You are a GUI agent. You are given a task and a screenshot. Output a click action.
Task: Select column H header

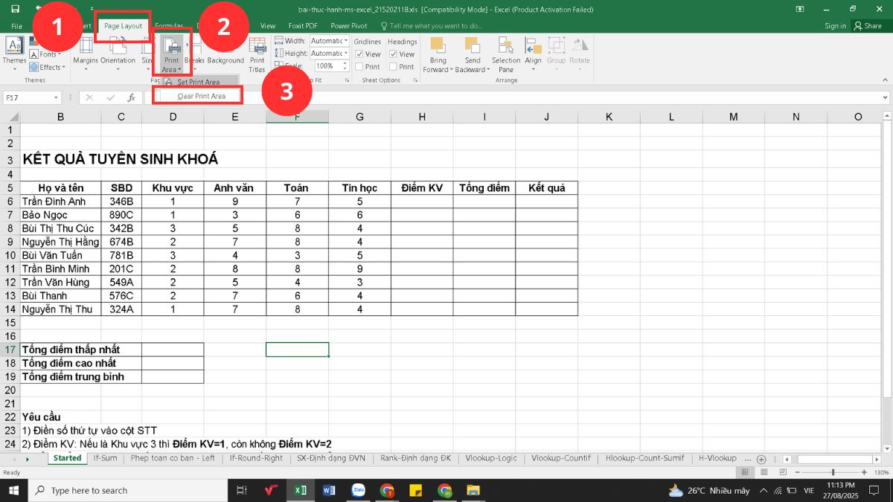pos(422,117)
